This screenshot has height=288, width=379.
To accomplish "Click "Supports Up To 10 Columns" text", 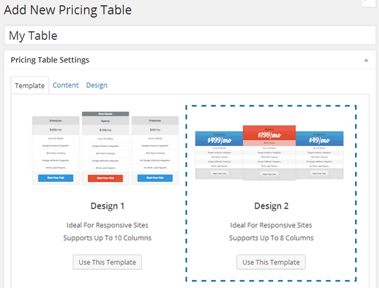I will (107, 238).
